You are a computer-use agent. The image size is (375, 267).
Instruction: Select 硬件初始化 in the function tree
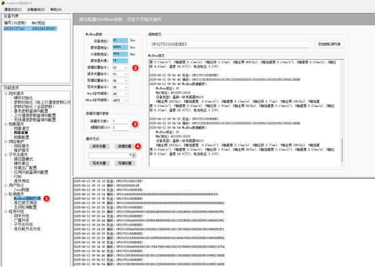point(24,98)
